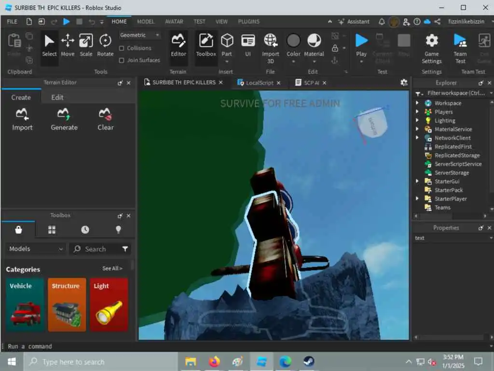Image resolution: width=494 pixels, height=371 pixels.
Task: Activate the Scale tool
Action: click(x=86, y=46)
